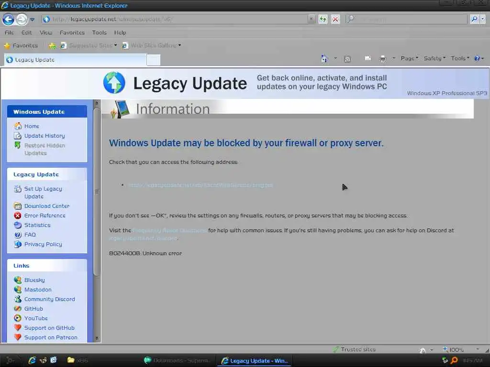
Task: Open the View menu
Action: pyautogui.click(x=46, y=32)
